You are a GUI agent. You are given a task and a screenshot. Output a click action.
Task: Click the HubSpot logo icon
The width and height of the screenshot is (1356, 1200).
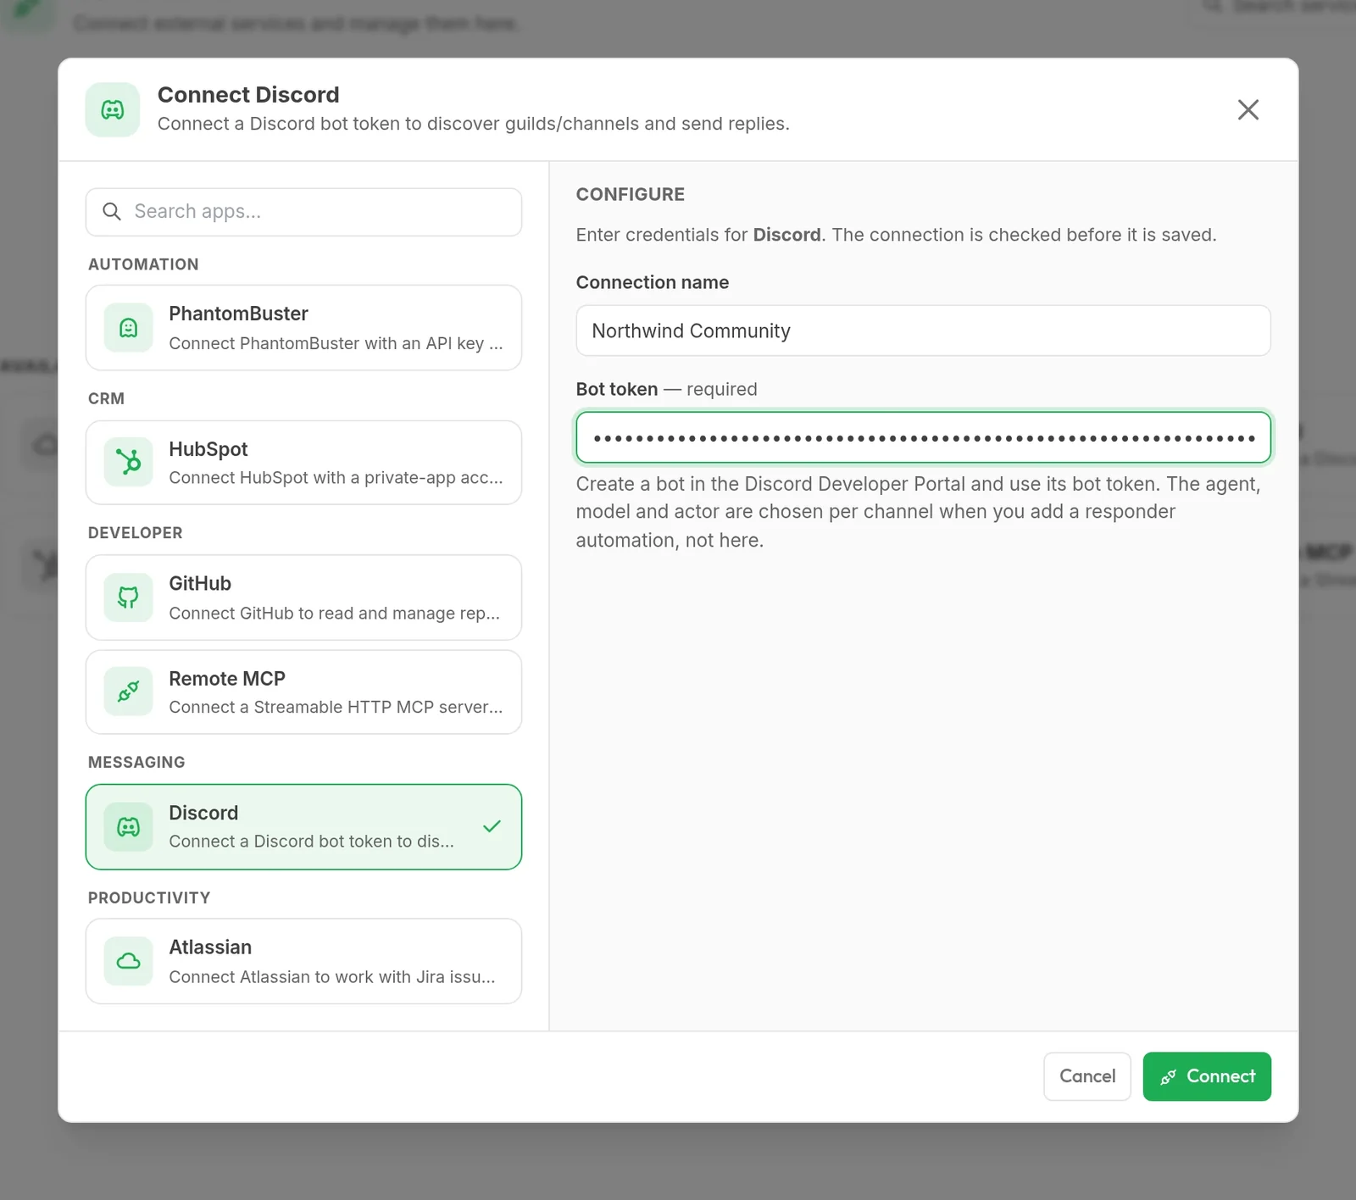(x=129, y=462)
